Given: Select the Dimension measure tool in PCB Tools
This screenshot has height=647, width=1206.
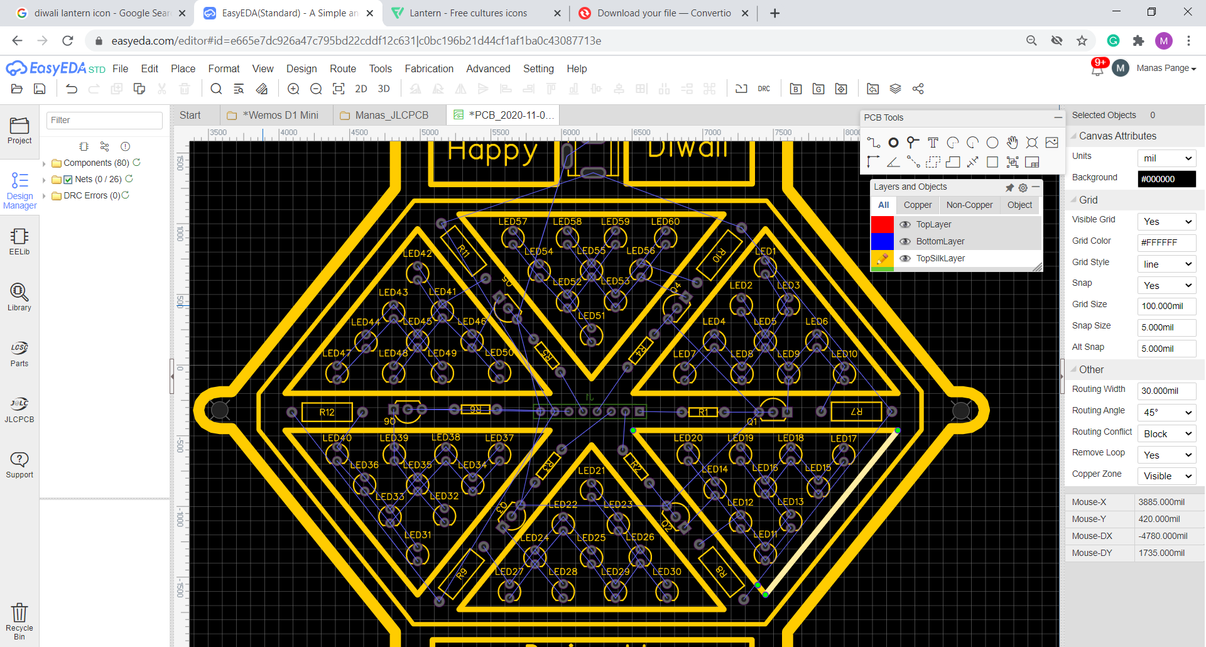Looking at the screenshot, I should tap(972, 162).
